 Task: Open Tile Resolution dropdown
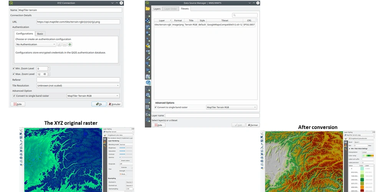tap(78, 86)
